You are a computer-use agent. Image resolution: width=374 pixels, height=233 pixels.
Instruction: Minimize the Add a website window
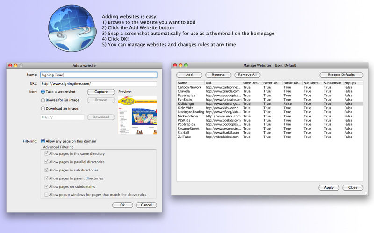tap(15, 65)
